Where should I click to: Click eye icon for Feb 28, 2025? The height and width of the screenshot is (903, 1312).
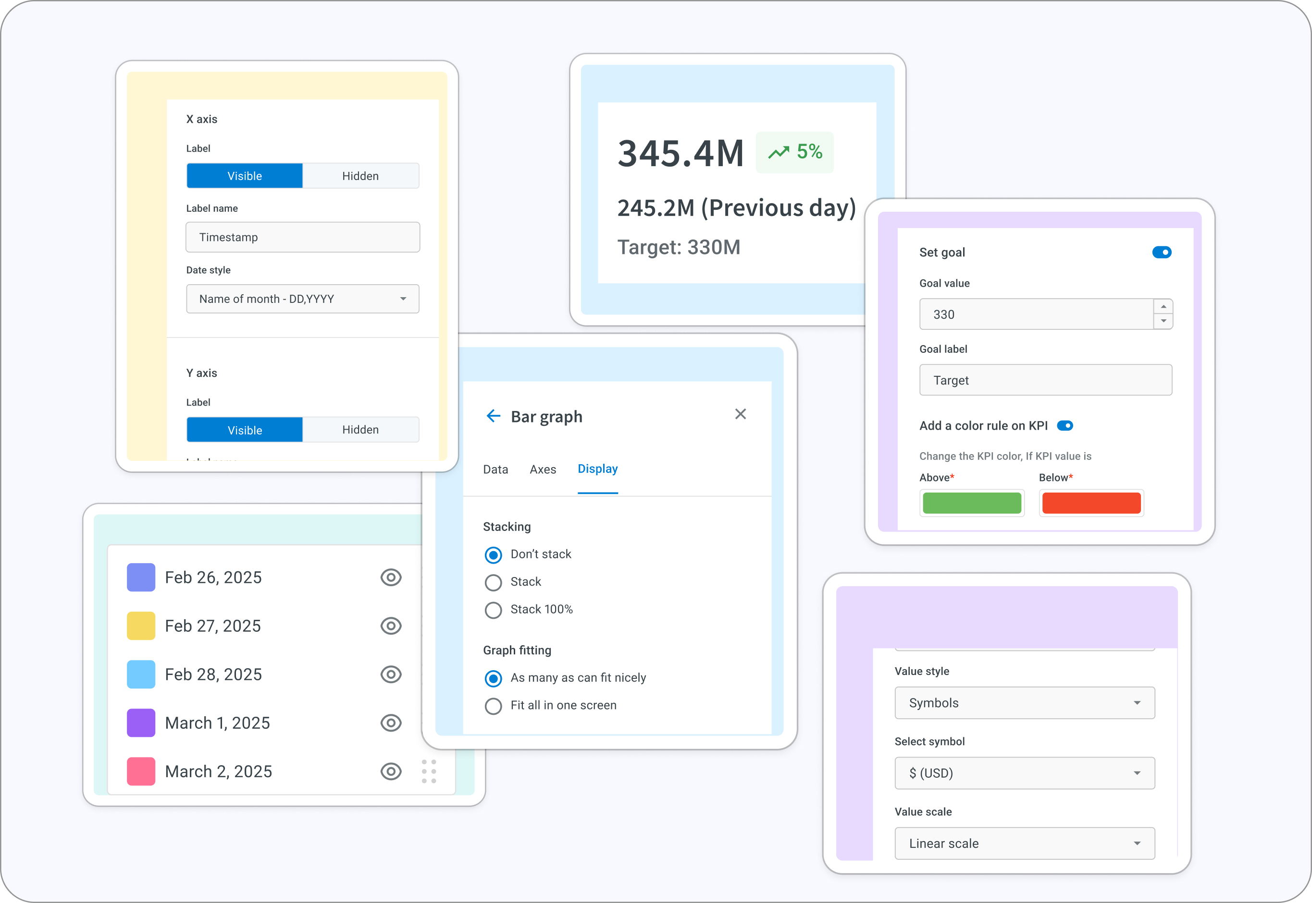pos(391,674)
